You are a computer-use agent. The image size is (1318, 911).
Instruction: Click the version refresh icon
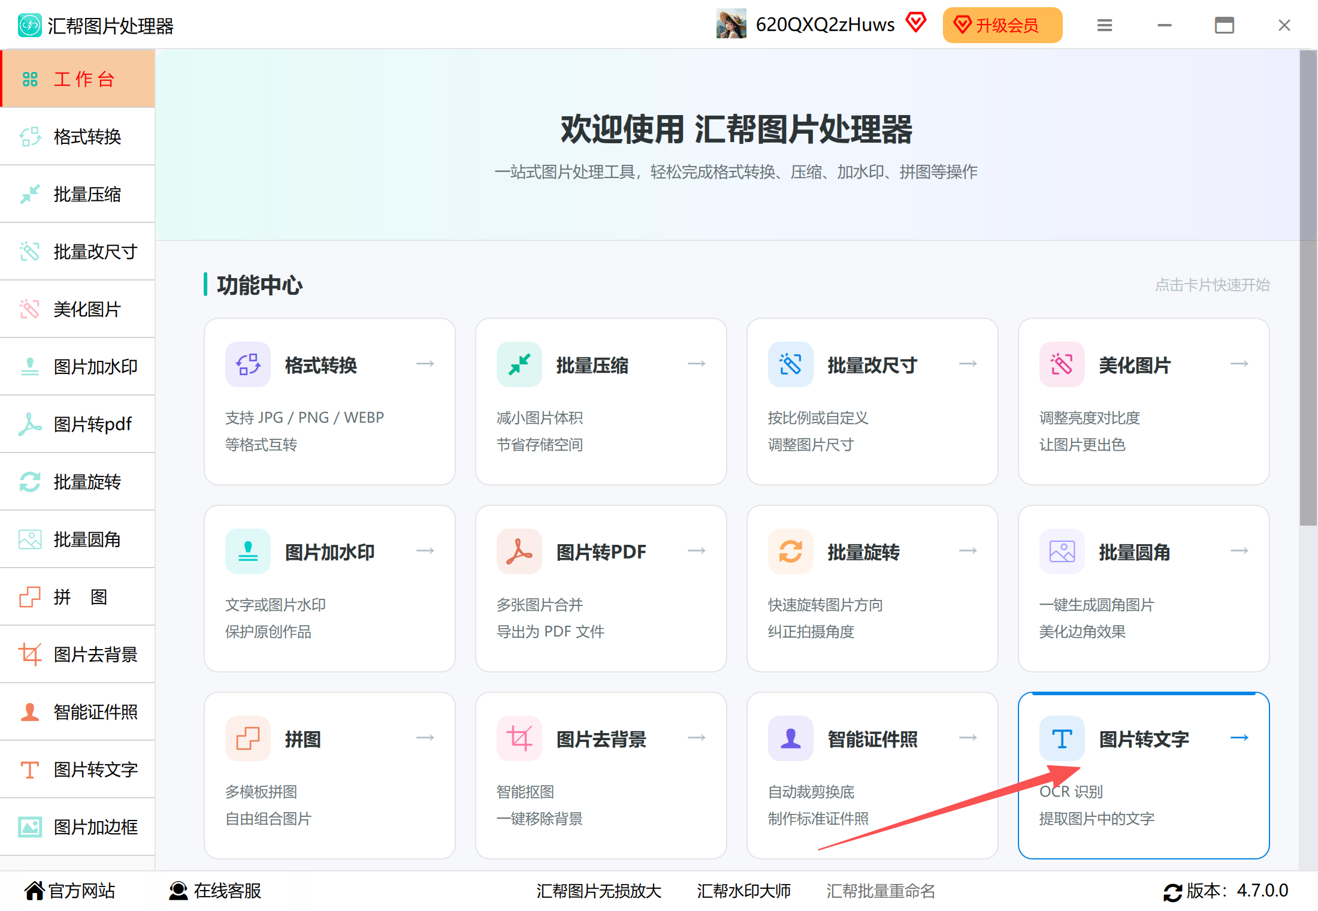point(1172,892)
